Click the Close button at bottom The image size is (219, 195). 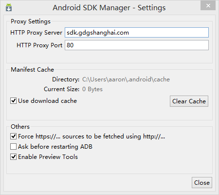pyautogui.click(x=202, y=183)
